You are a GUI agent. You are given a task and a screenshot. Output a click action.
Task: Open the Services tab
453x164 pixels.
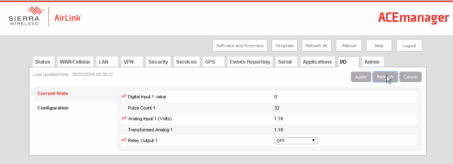pos(186,62)
